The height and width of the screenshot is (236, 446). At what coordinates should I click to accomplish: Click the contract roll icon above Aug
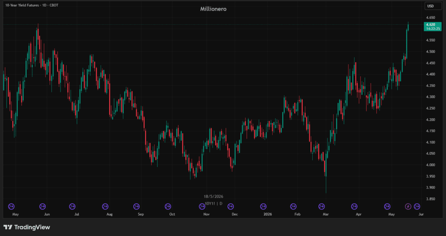pyautogui.click(x=105, y=206)
